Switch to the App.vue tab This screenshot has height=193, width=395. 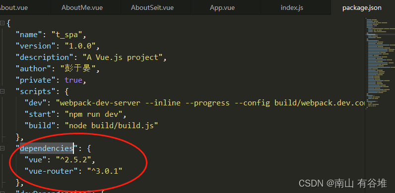[x=222, y=7]
